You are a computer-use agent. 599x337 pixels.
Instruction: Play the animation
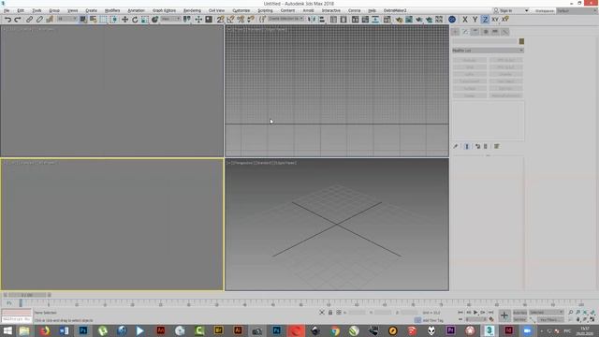(x=475, y=313)
